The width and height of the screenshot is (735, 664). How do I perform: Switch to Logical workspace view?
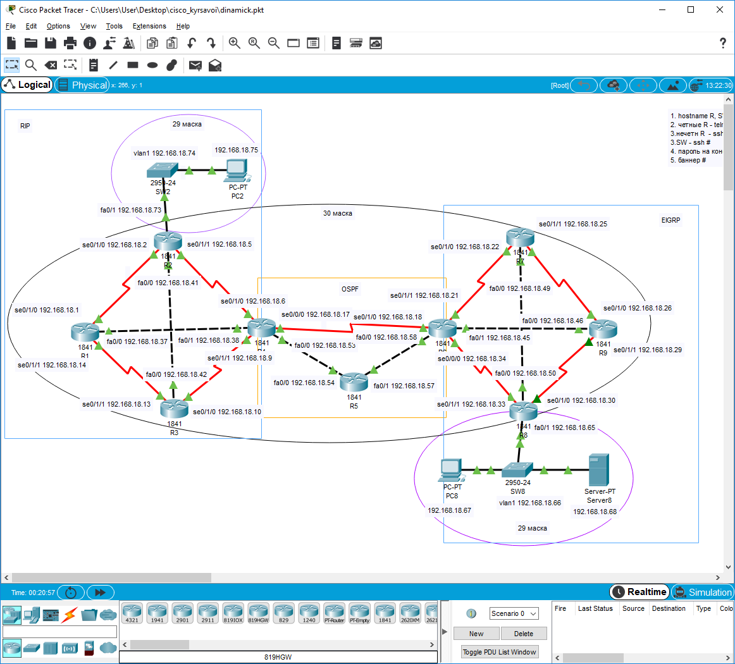tap(27, 85)
